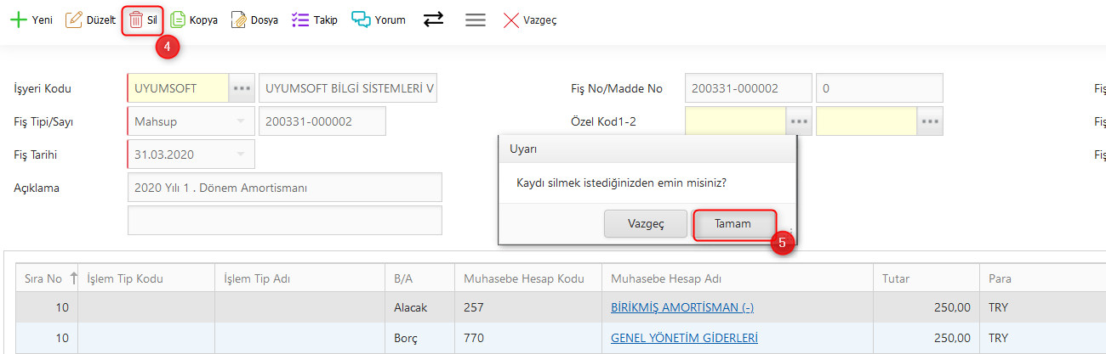Open the Takip tracking list icon
Image resolution: width=1106 pixels, height=354 pixels.
[300, 20]
